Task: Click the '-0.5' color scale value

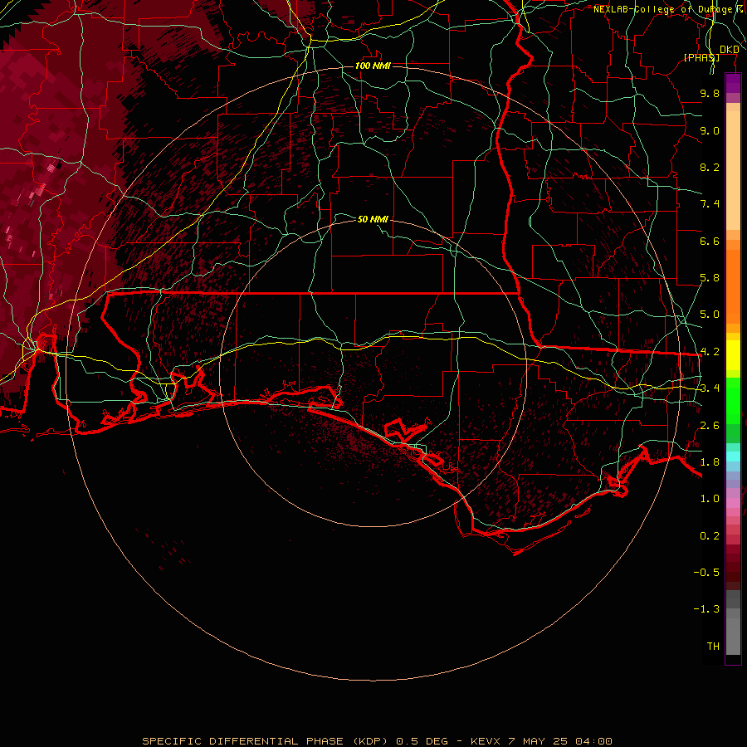Action: point(706,573)
